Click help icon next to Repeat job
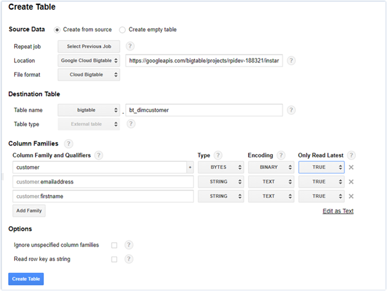 click(131, 46)
